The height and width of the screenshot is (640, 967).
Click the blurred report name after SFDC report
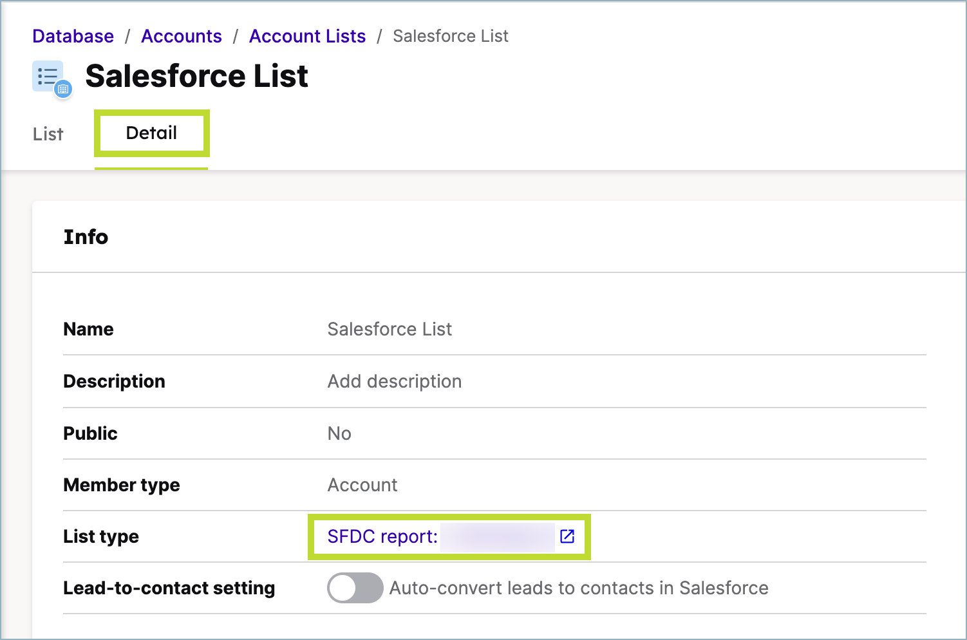point(496,536)
